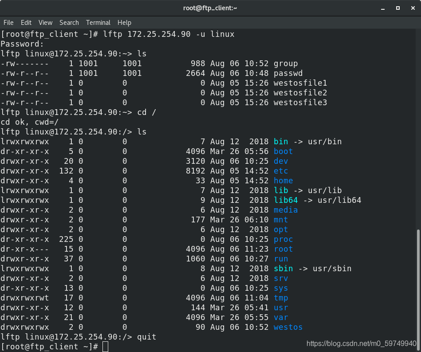Image resolution: width=421 pixels, height=352 pixels.
Task: Click the 'usr/bin' link target
Action: (325, 142)
